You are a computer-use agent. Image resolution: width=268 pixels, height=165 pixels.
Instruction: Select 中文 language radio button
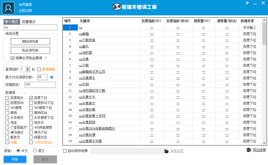click(18, 151)
